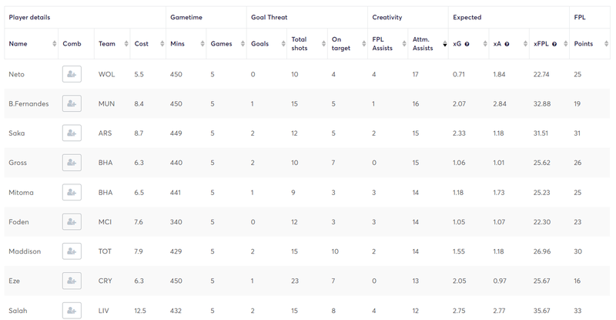Click the Creativity group header

408,17
